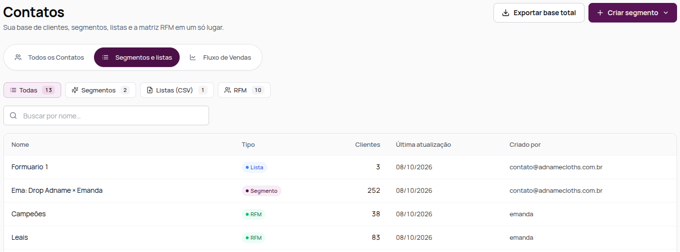Filter by RFM 10

click(244, 90)
